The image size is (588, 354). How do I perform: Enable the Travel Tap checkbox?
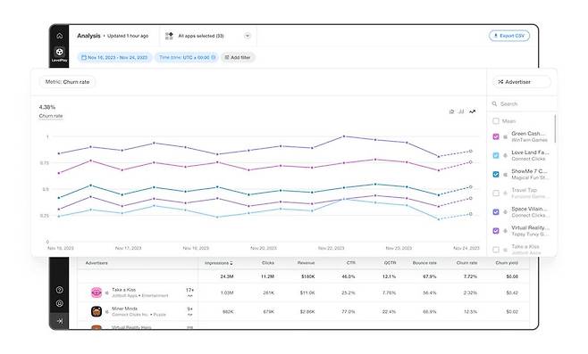(496, 193)
